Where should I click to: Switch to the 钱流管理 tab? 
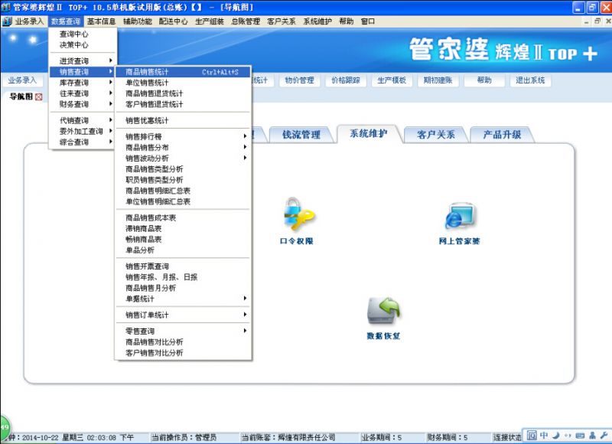301,135
